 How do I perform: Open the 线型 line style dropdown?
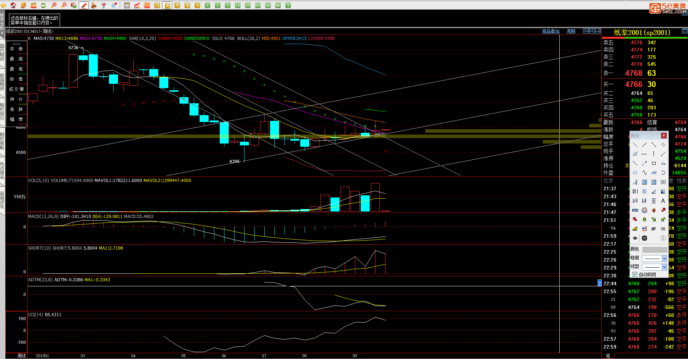tap(664, 267)
